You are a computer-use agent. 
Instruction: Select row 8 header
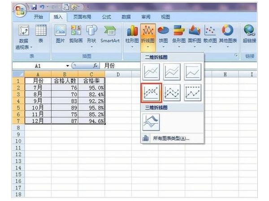coord(18,128)
